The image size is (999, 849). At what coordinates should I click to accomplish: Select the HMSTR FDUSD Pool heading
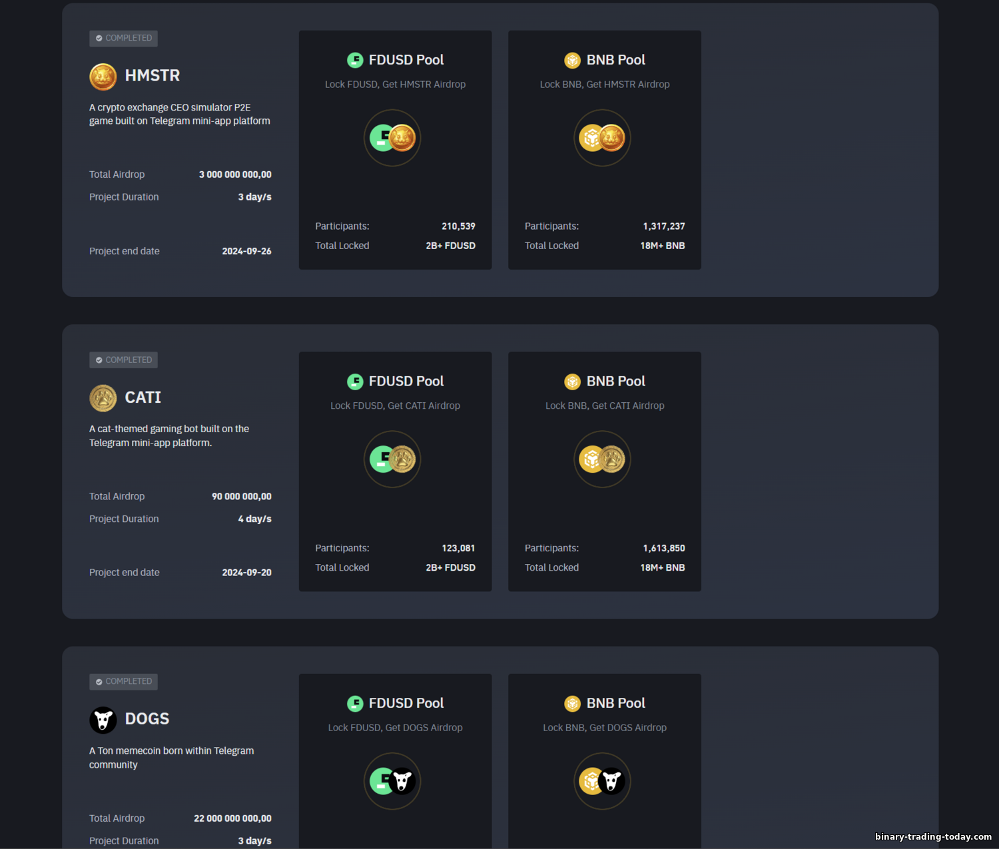point(406,60)
